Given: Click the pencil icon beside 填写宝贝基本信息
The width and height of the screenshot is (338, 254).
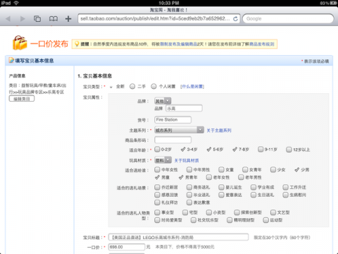Looking at the screenshot, I should point(11,61).
